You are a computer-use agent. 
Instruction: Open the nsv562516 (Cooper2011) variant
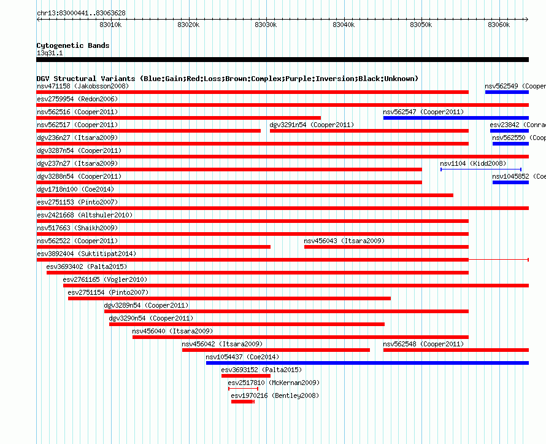[x=77, y=112]
